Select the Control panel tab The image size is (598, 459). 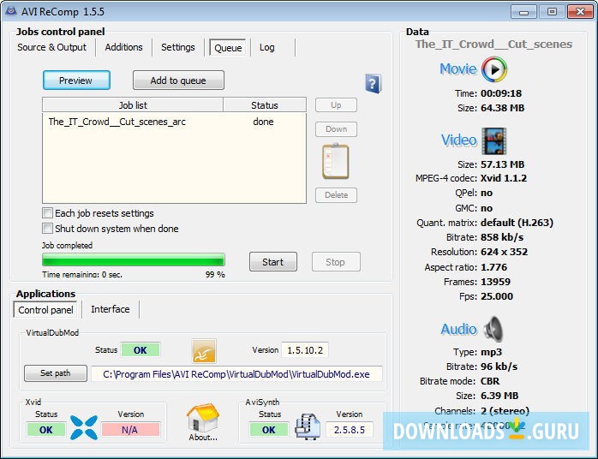[x=45, y=310]
